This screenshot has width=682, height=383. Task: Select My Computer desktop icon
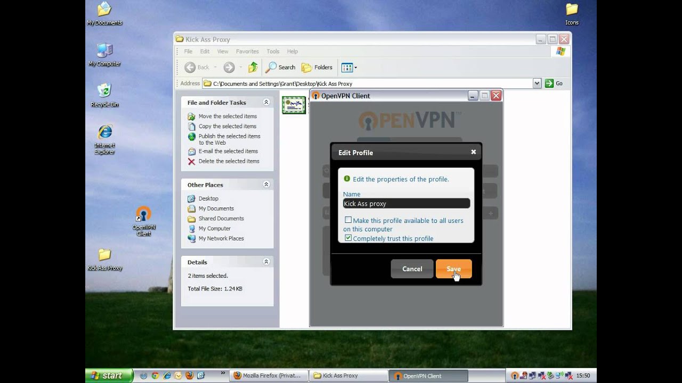104,55
